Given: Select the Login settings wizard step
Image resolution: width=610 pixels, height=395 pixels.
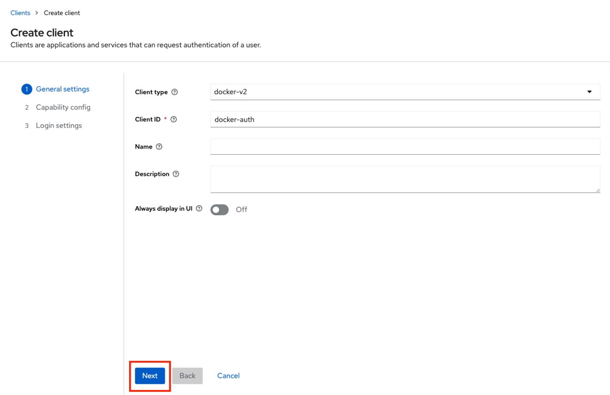Looking at the screenshot, I should click(58, 125).
